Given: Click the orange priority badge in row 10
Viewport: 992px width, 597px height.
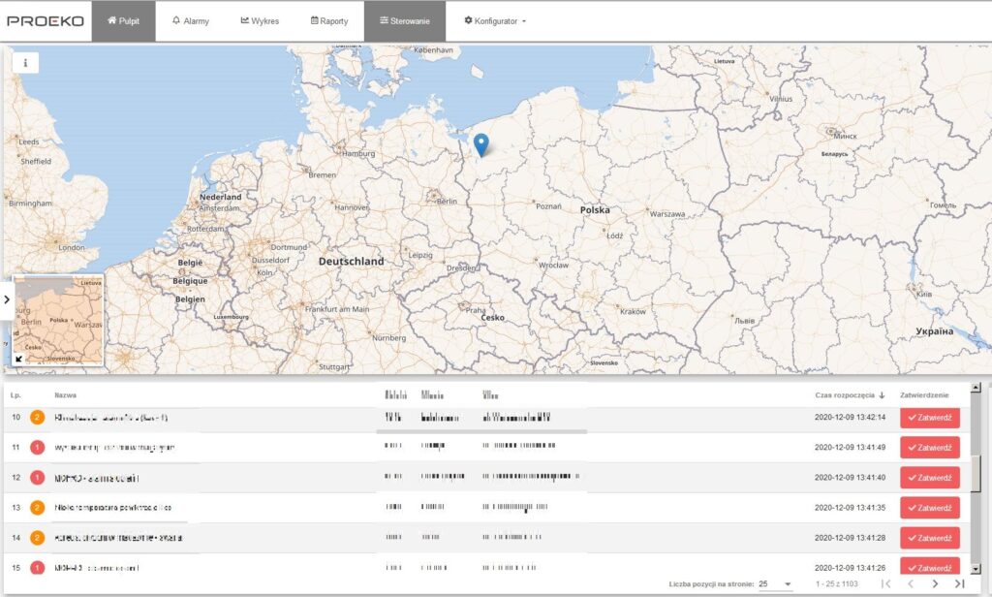Looking at the screenshot, I should [x=38, y=417].
